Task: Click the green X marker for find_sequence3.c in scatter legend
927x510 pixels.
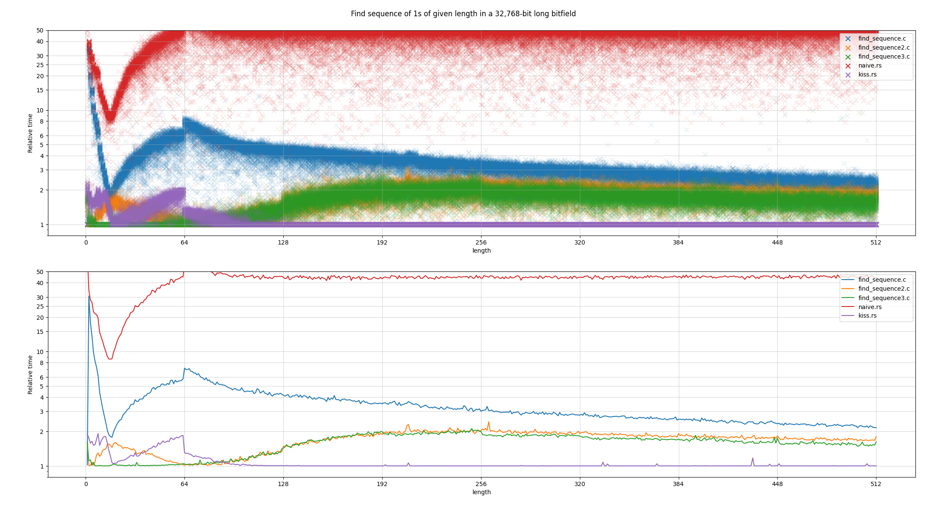Action: pyautogui.click(x=848, y=56)
